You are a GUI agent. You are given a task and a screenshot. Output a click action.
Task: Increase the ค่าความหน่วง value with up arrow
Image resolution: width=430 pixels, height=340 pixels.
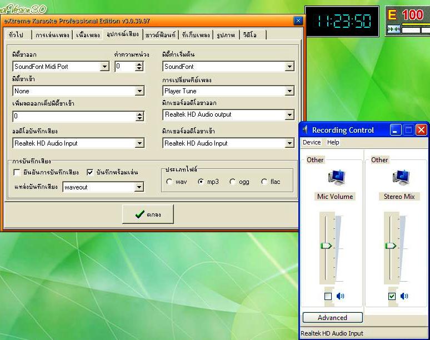coord(139,64)
